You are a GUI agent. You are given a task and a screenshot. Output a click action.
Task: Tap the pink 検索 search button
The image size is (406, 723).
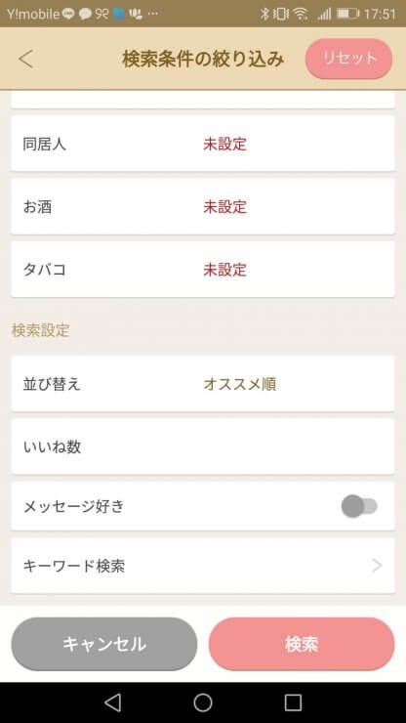click(302, 644)
